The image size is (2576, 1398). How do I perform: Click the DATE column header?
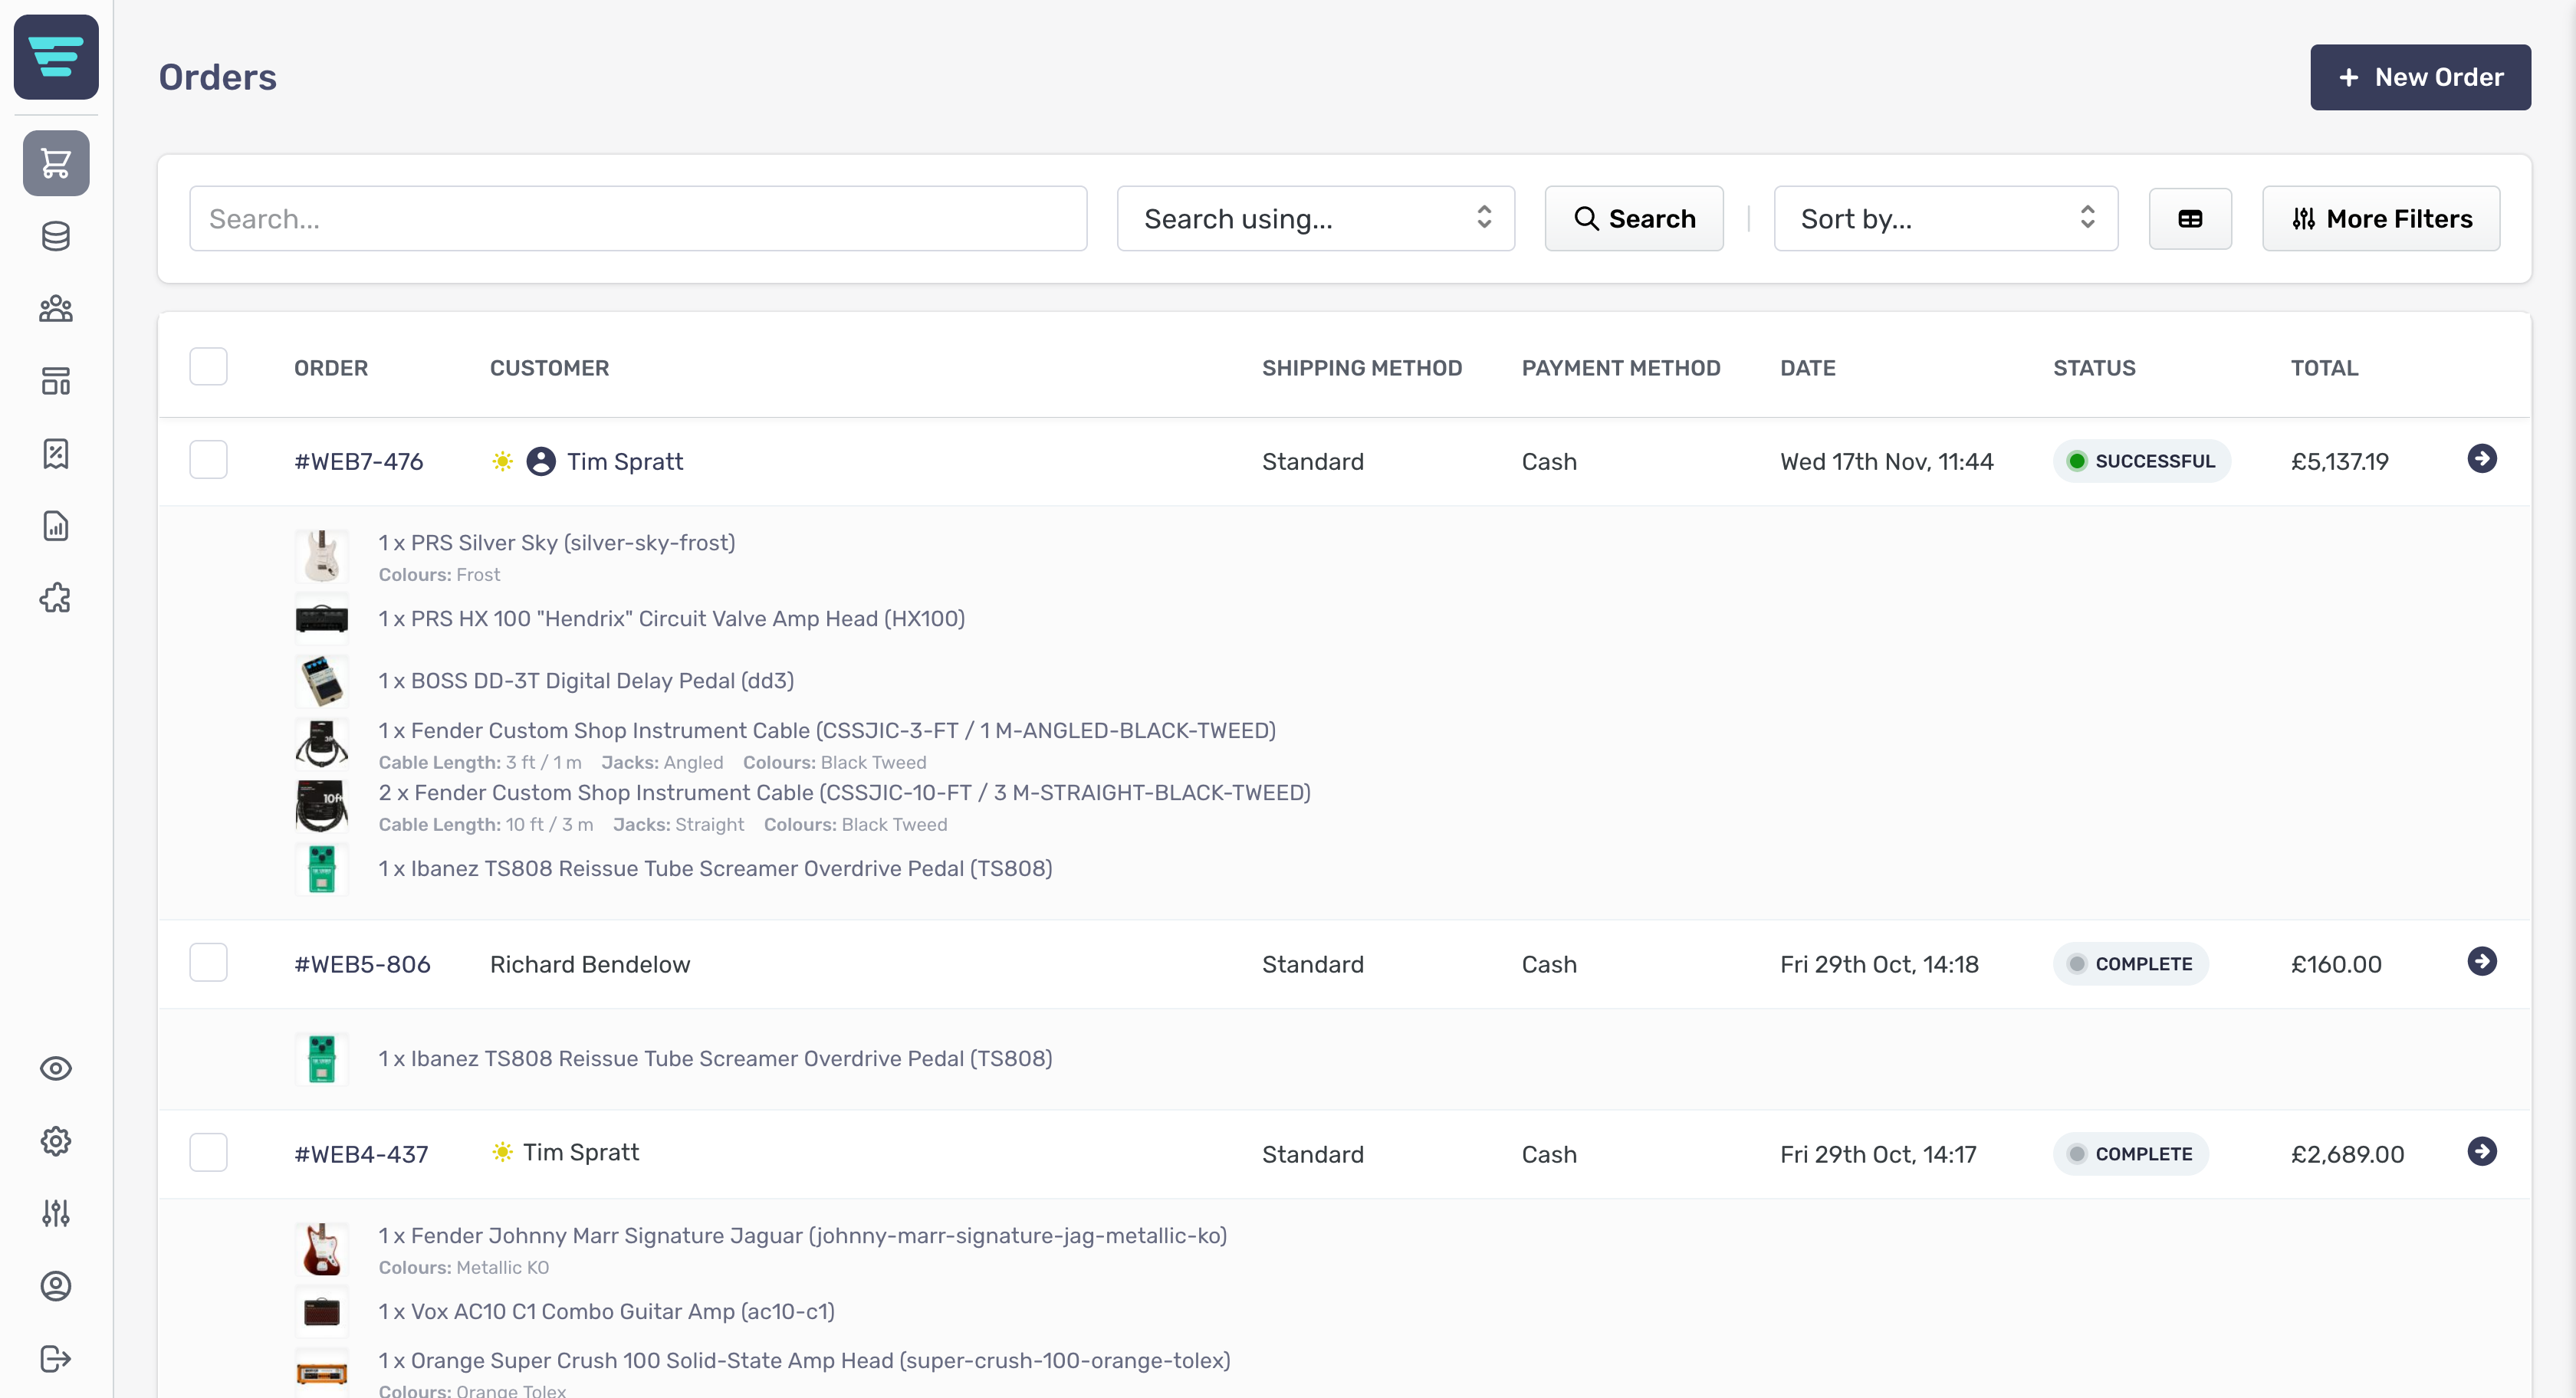tap(1808, 368)
